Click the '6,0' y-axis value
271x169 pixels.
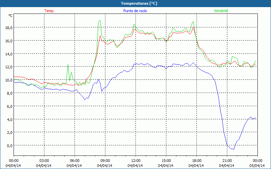[9, 106]
